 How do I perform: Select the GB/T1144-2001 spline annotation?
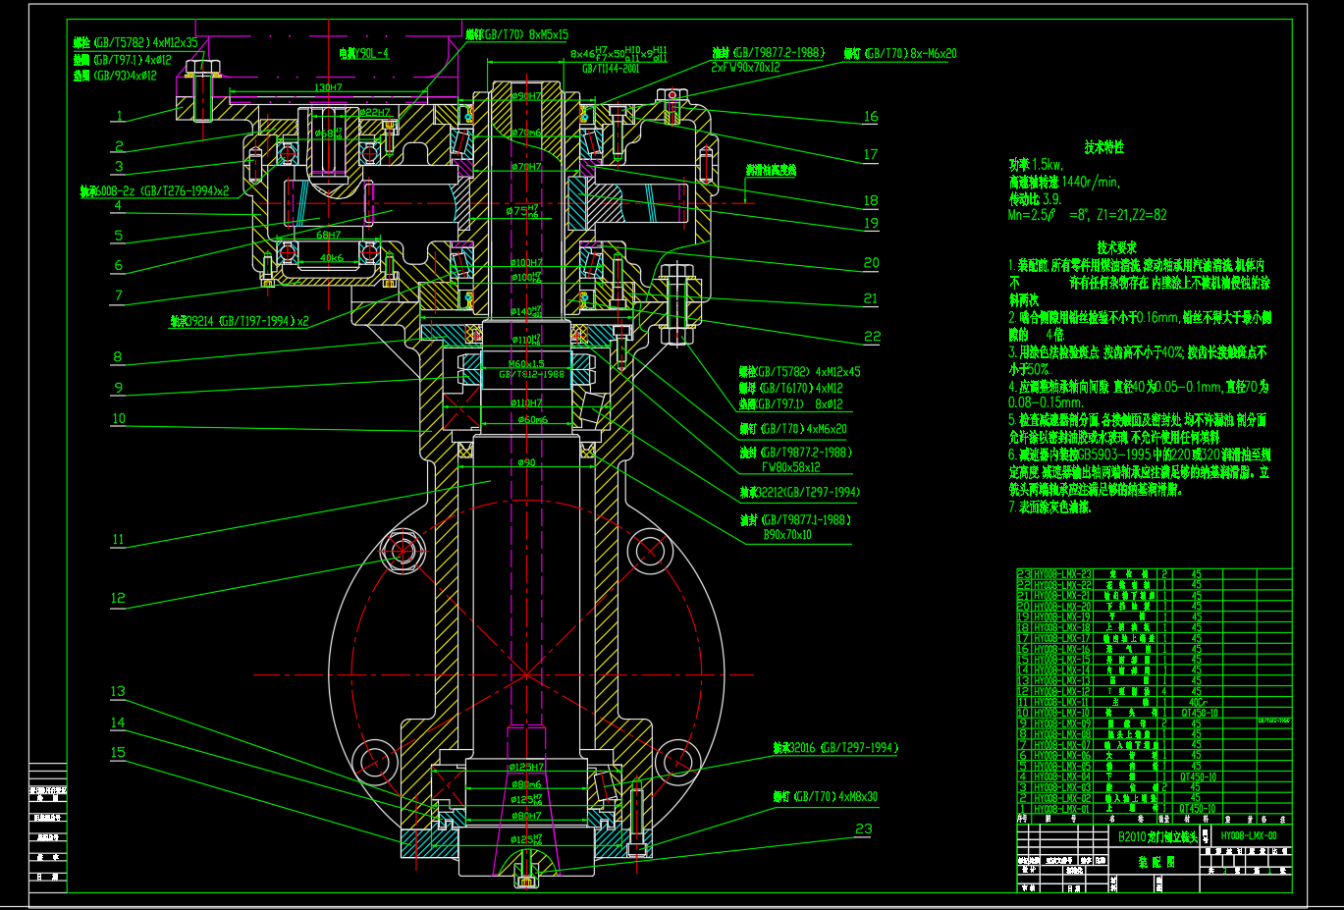pos(611,69)
